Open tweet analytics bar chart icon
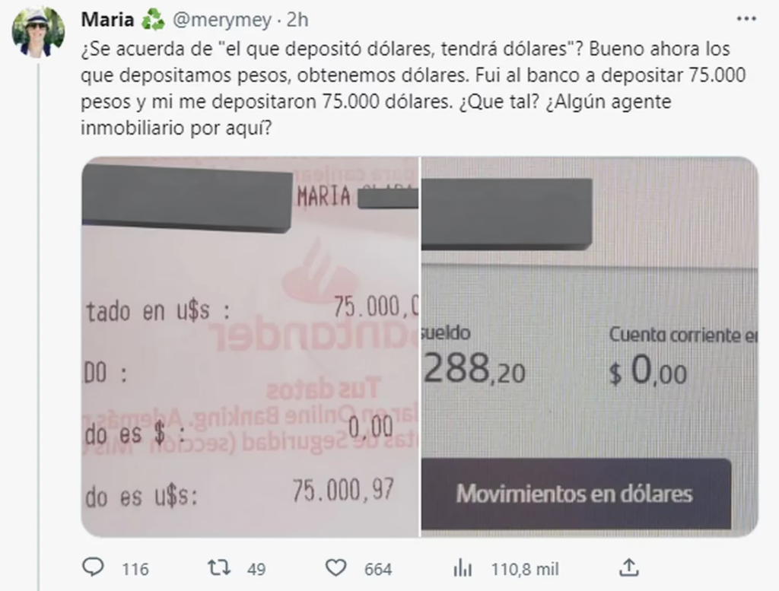Screen dimensions: 779x591 462,567
